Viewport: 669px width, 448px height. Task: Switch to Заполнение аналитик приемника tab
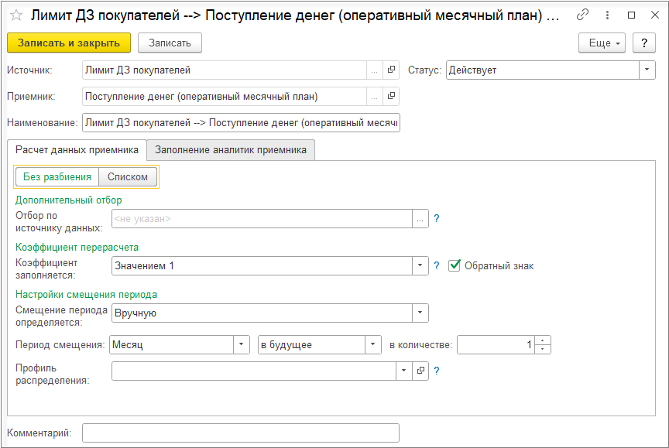coord(231,149)
